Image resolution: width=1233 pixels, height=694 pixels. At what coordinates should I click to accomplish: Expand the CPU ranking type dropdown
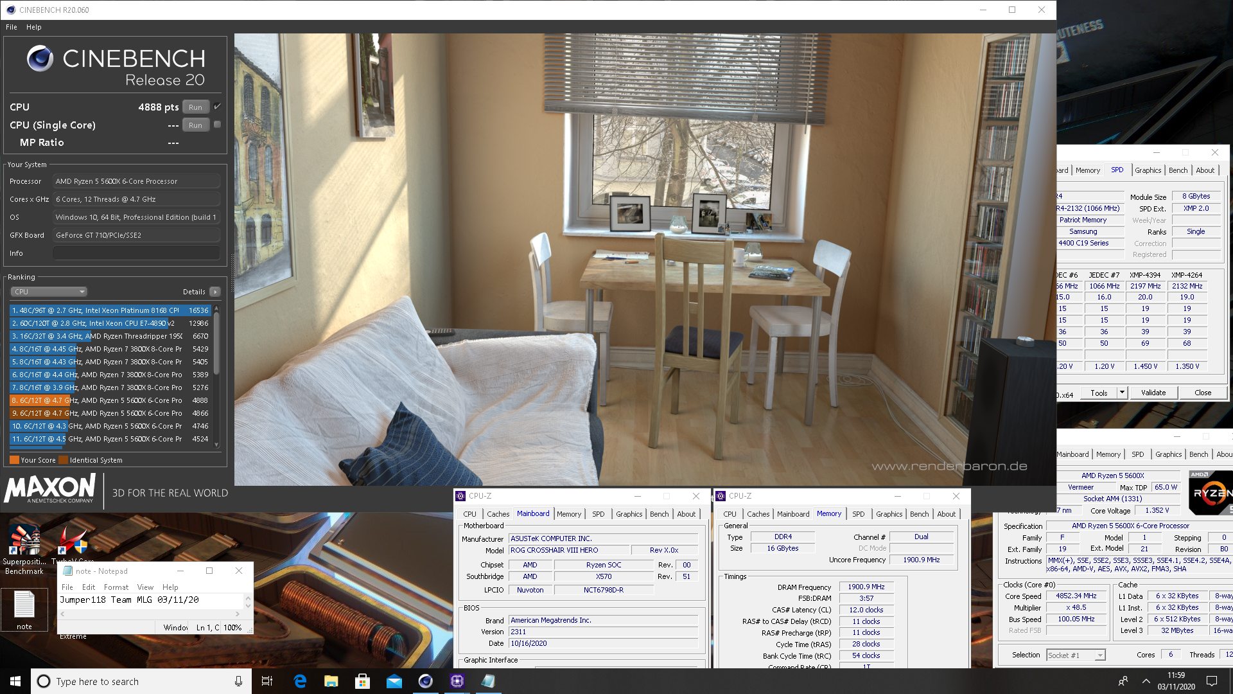tap(49, 292)
